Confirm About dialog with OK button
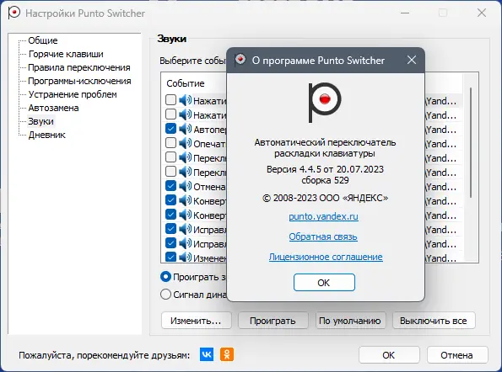Screen dimensions: 502x372 click(324, 282)
